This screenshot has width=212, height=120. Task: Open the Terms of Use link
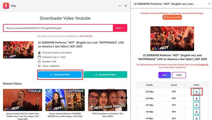pos(86,36)
